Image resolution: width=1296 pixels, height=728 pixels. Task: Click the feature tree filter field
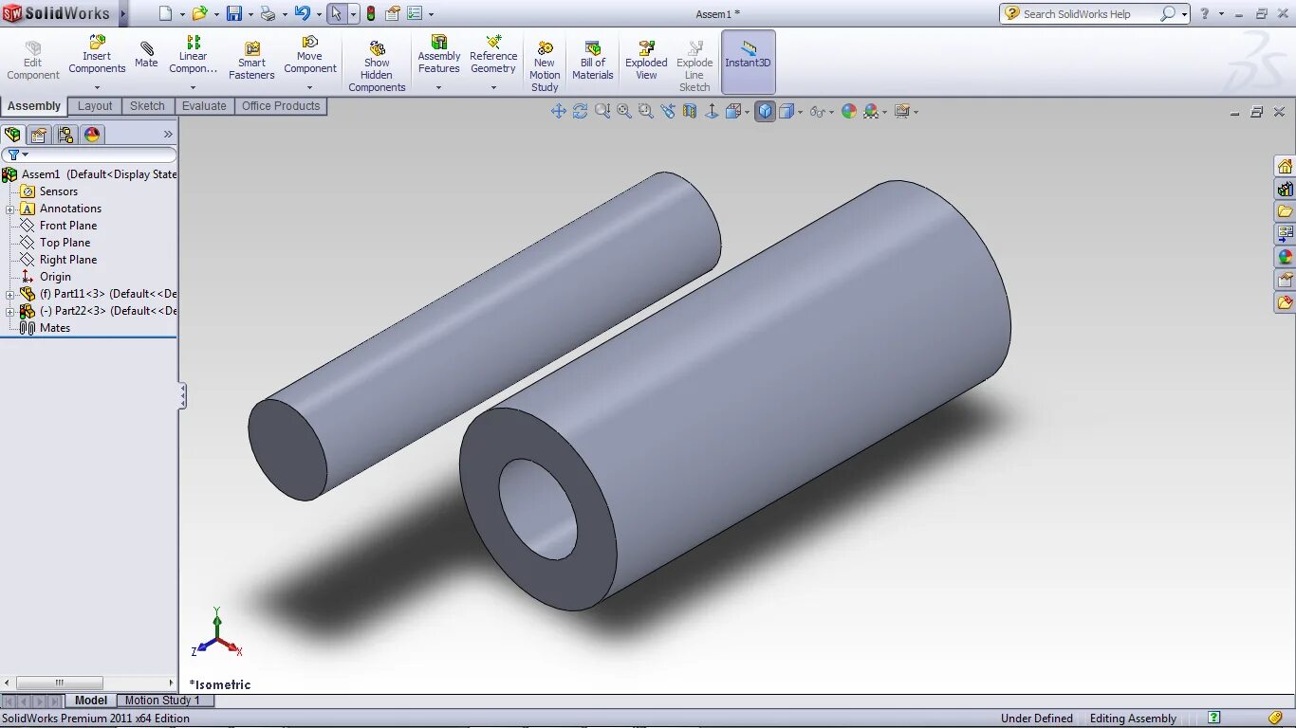tap(89, 155)
